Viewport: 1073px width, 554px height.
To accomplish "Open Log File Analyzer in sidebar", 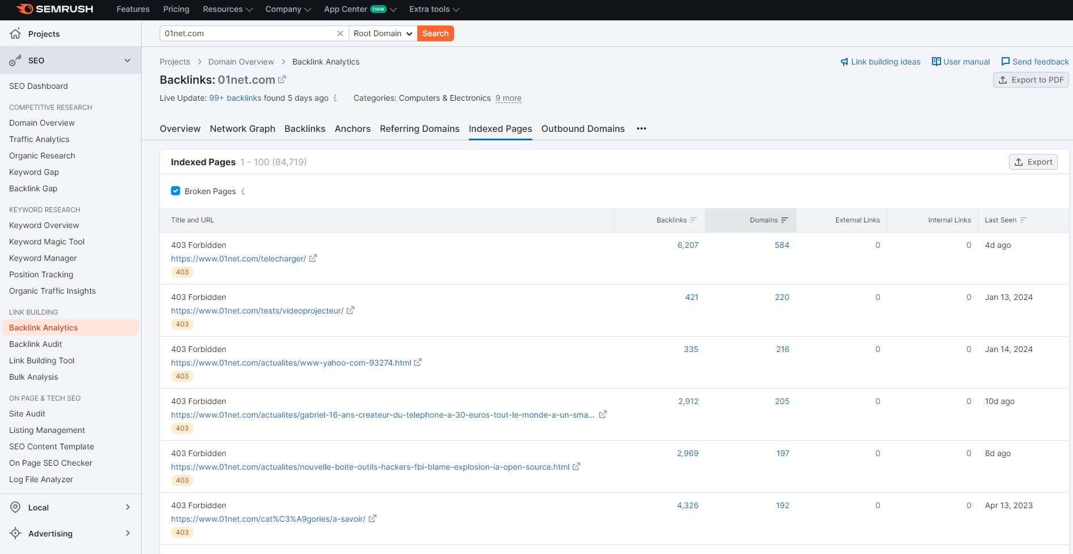I will pos(41,479).
